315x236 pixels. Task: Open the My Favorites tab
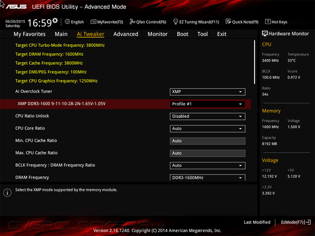[x=30, y=34]
